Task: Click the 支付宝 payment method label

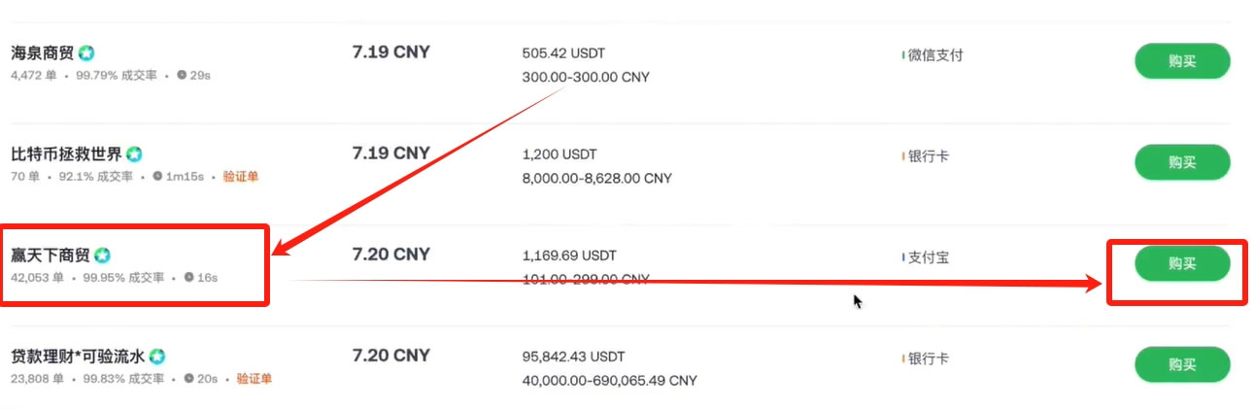Action: [x=929, y=258]
